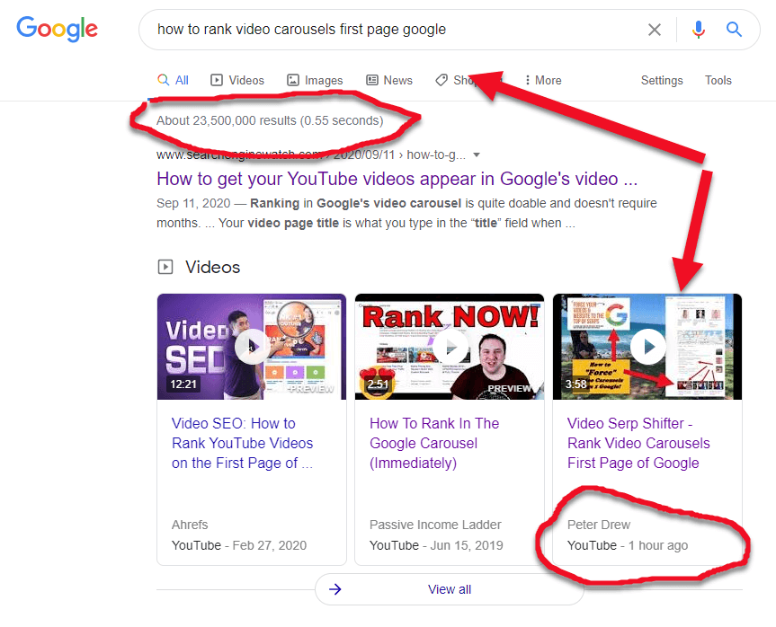
Task: Open Settings link
Action: (x=662, y=80)
